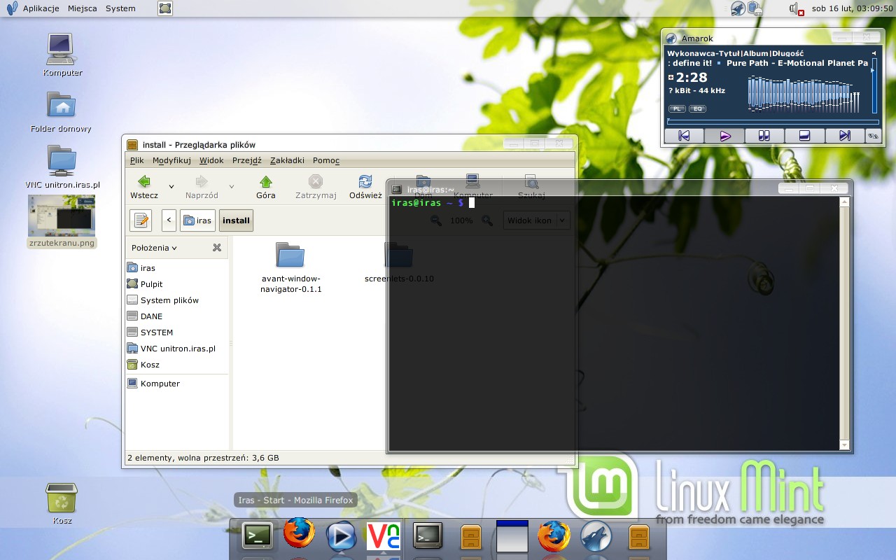
Task: Skip to previous track in Amarok
Action: coord(684,136)
